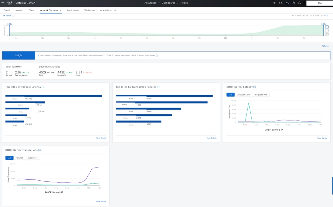Click the (140) transaction failures bar

(148, 108)
